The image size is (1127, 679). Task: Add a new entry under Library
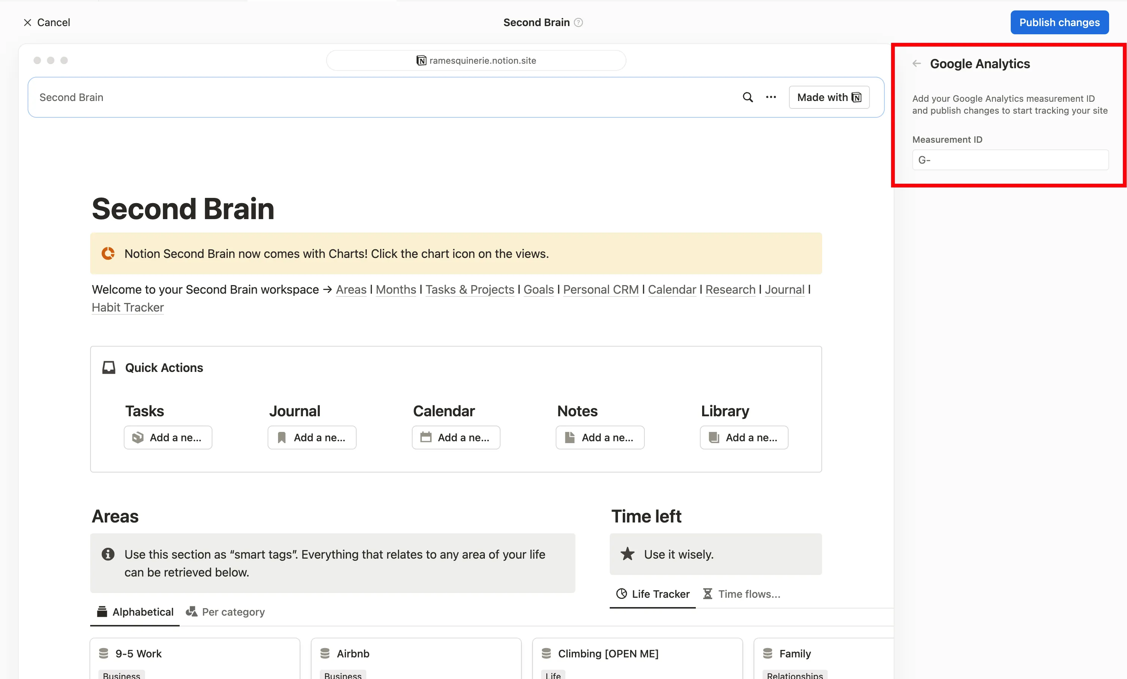744,438
